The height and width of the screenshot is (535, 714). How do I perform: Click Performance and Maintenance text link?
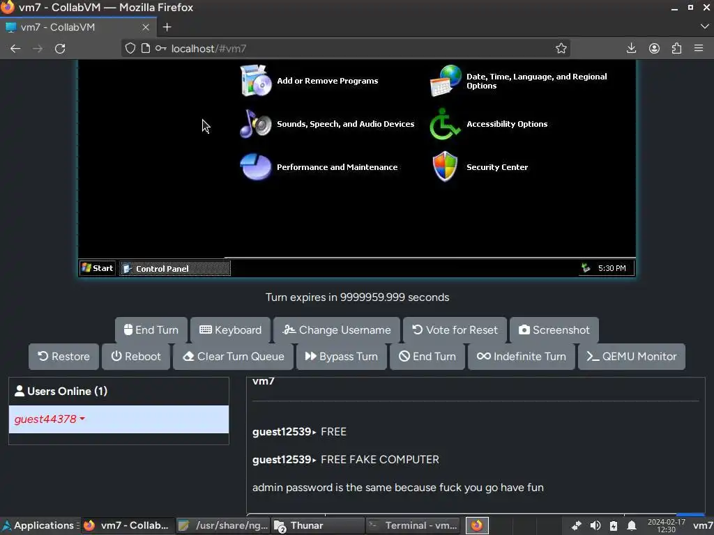[337, 167]
